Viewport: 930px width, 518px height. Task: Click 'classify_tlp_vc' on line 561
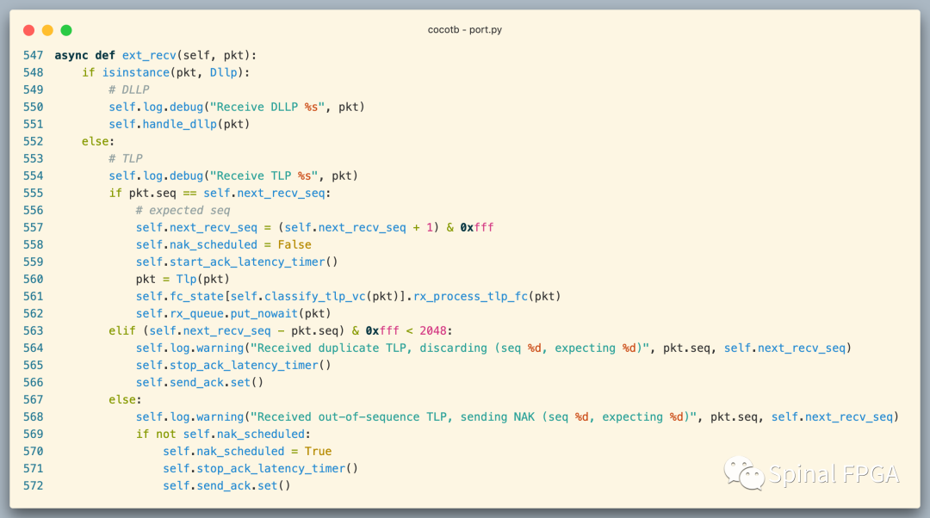point(315,296)
